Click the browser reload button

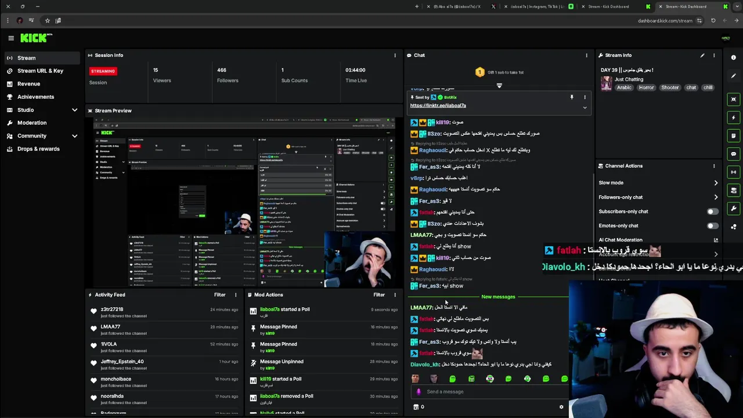coord(713,20)
